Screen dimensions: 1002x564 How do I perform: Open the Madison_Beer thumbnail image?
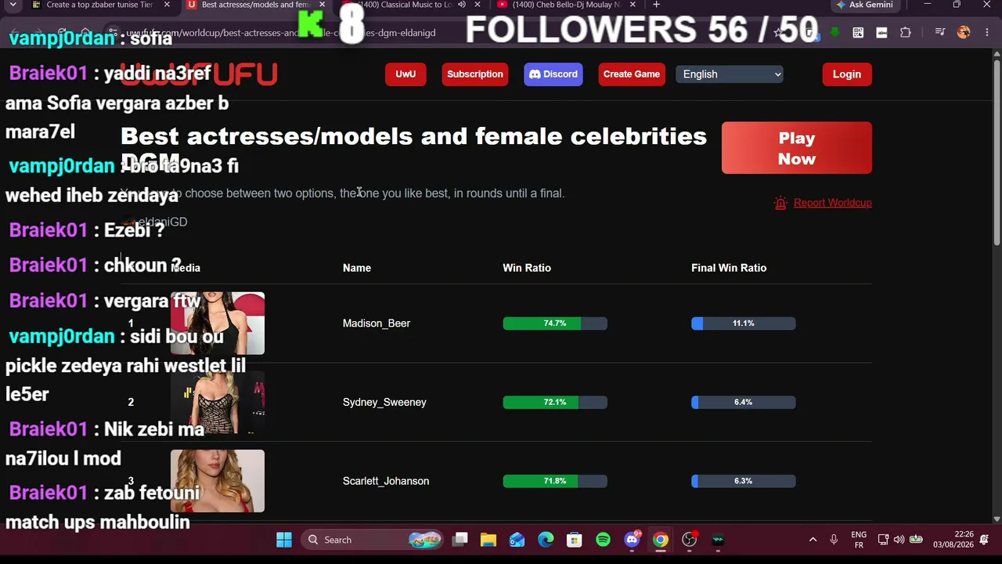pyautogui.click(x=218, y=324)
